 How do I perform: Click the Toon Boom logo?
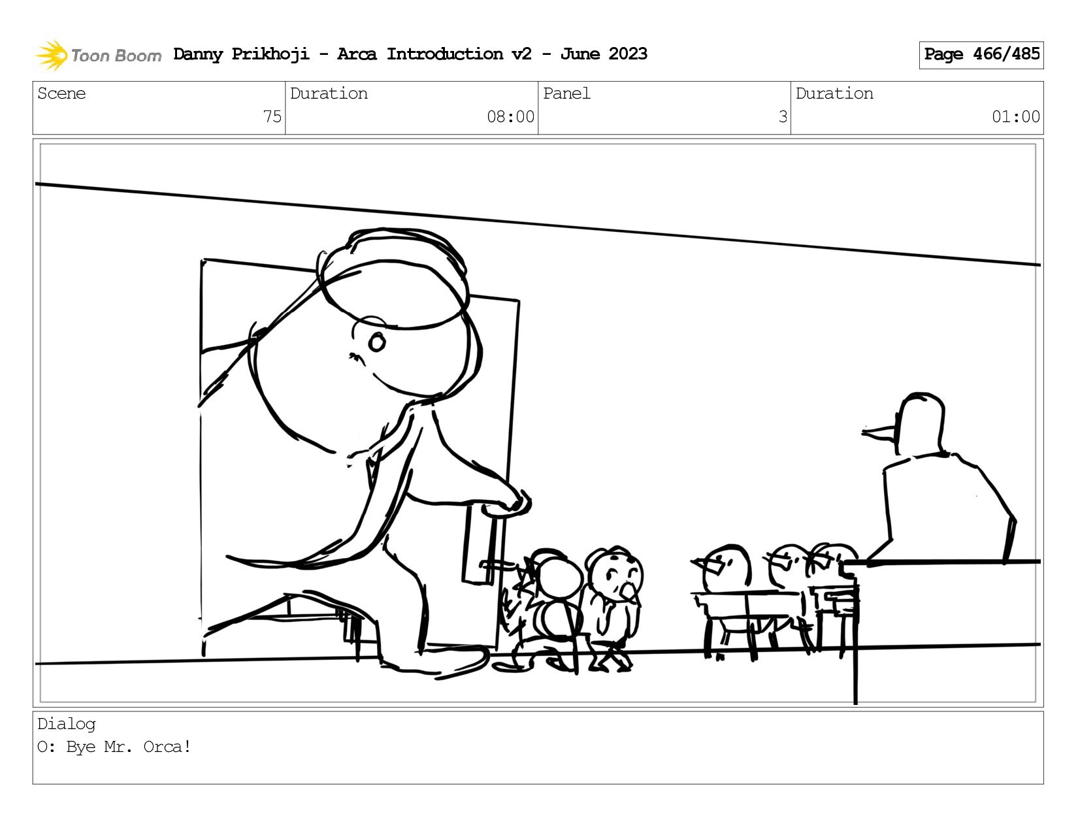[98, 55]
